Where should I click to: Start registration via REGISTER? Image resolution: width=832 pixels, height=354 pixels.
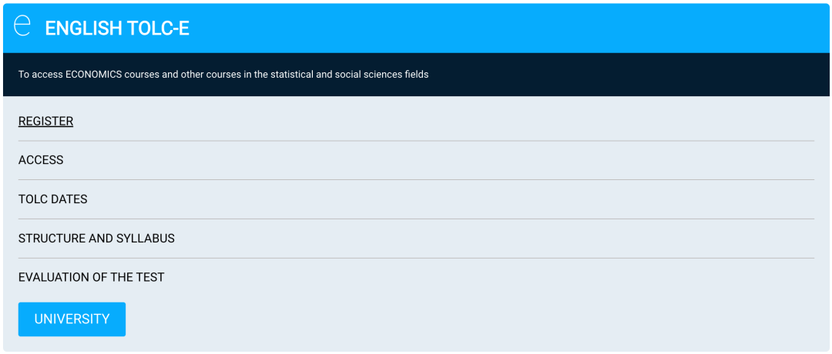45,121
